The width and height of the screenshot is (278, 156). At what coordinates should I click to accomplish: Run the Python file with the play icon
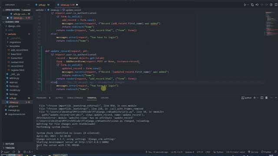(245, 5)
